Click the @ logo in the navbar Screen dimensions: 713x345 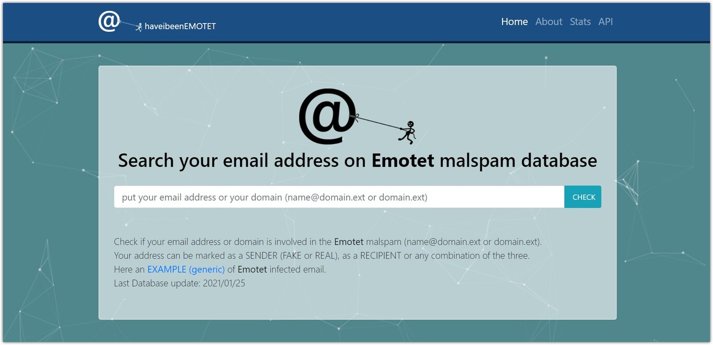pyautogui.click(x=109, y=21)
